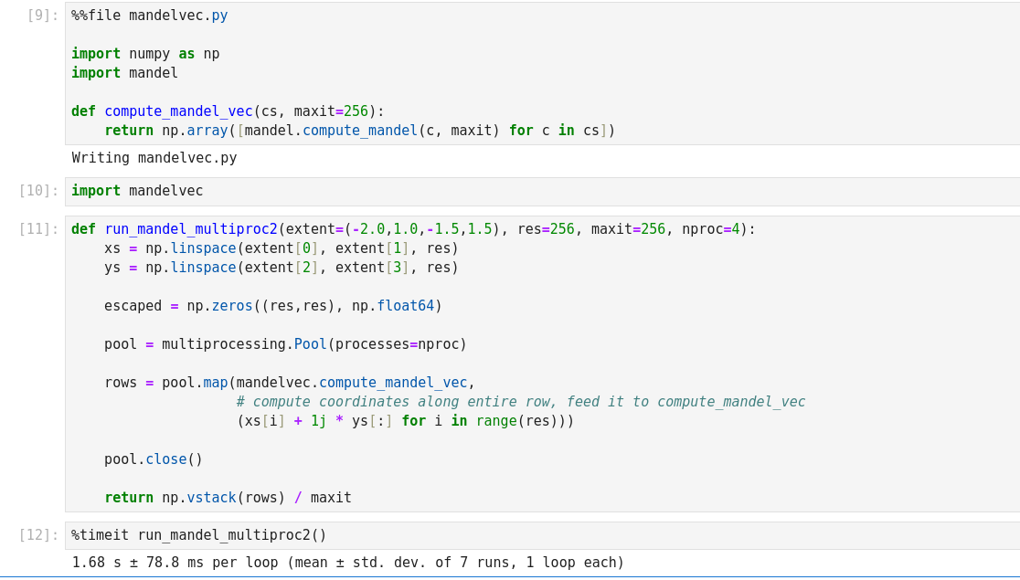Click the 'import mandel' line in cell 9

pyautogui.click(x=125, y=73)
